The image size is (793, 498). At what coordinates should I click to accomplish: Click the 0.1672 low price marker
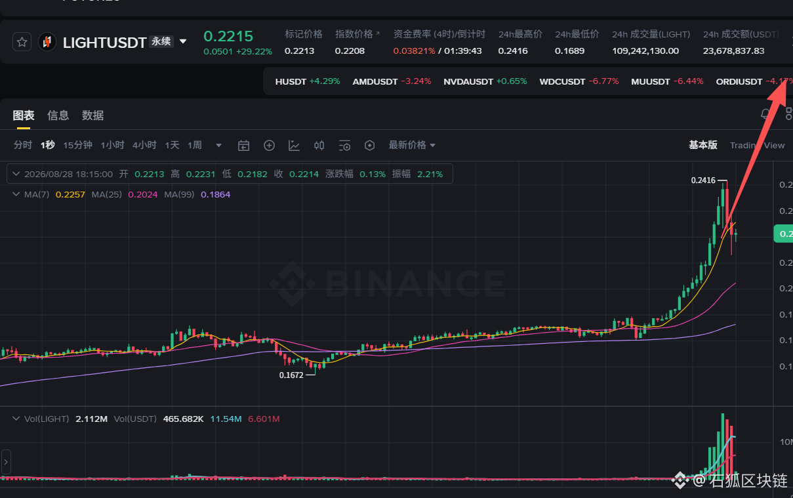291,375
